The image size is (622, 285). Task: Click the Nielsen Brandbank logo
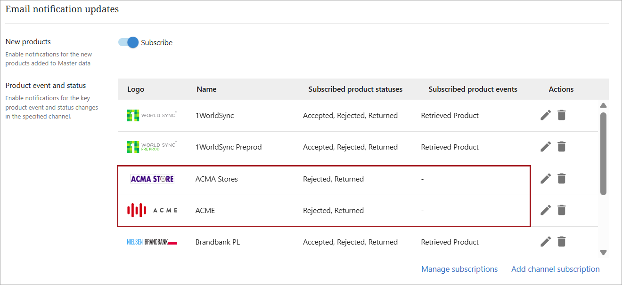tap(152, 242)
